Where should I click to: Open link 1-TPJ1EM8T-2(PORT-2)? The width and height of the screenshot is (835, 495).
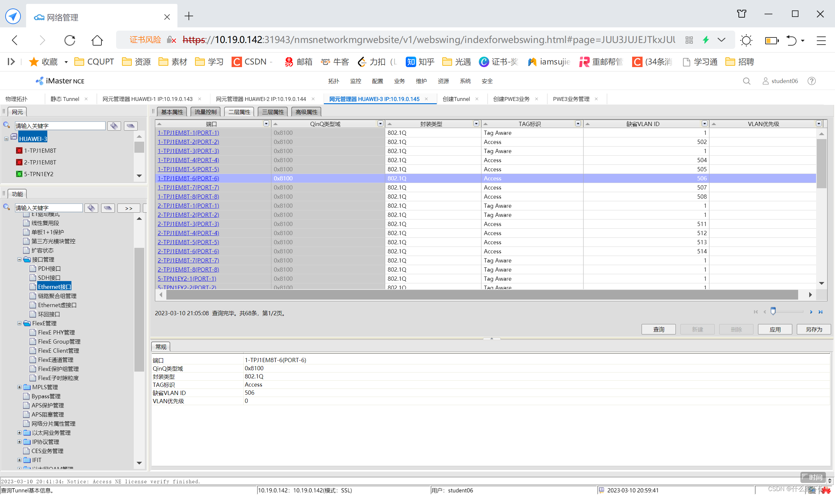pyautogui.click(x=189, y=142)
